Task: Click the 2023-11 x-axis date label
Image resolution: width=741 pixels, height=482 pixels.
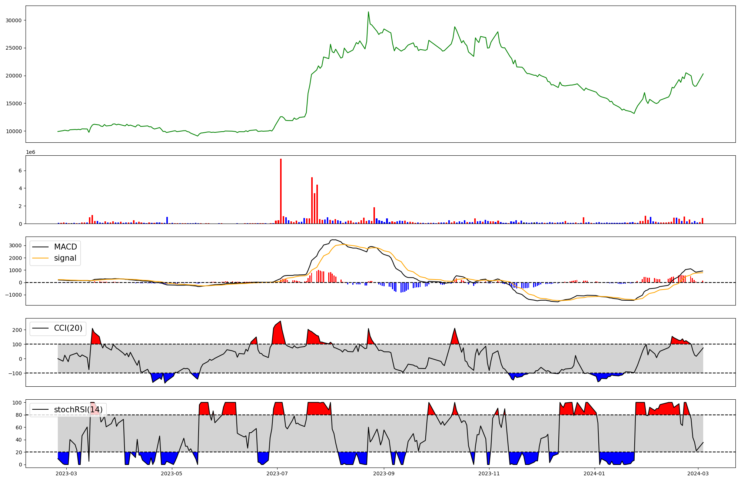Action: point(489,473)
